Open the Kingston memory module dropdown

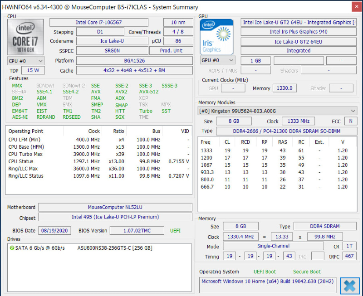click(277, 110)
